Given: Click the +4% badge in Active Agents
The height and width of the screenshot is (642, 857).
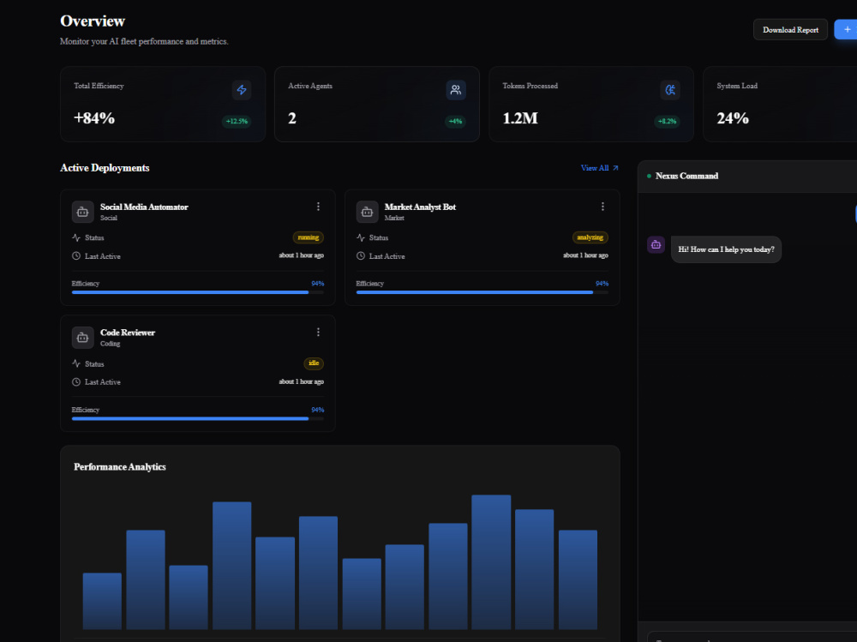Looking at the screenshot, I should pos(455,122).
